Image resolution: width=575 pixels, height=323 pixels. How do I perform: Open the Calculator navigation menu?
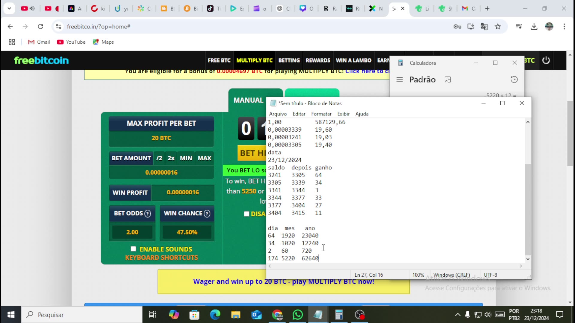click(x=400, y=79)
